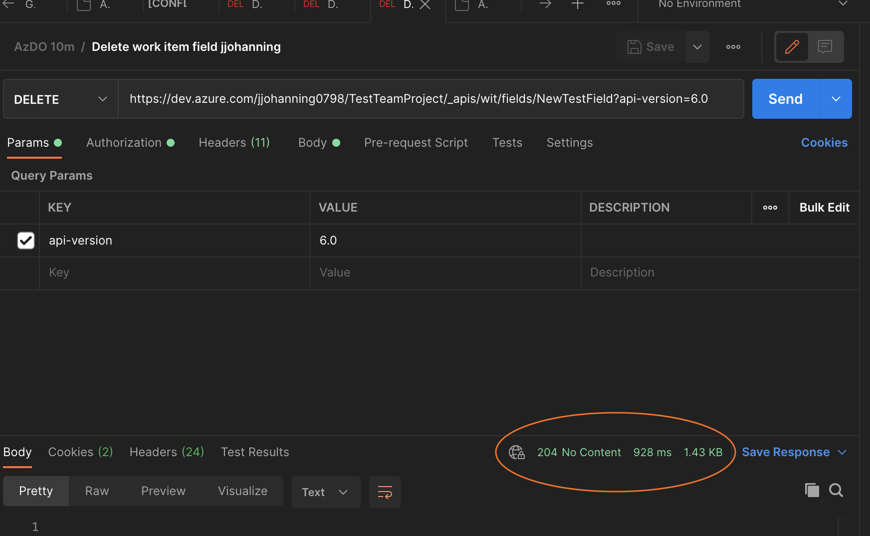Image resolution: width=870 pixels, height=536 pixels.
Task: Click the pencil edit mode icon
Action: click(792, 47)
